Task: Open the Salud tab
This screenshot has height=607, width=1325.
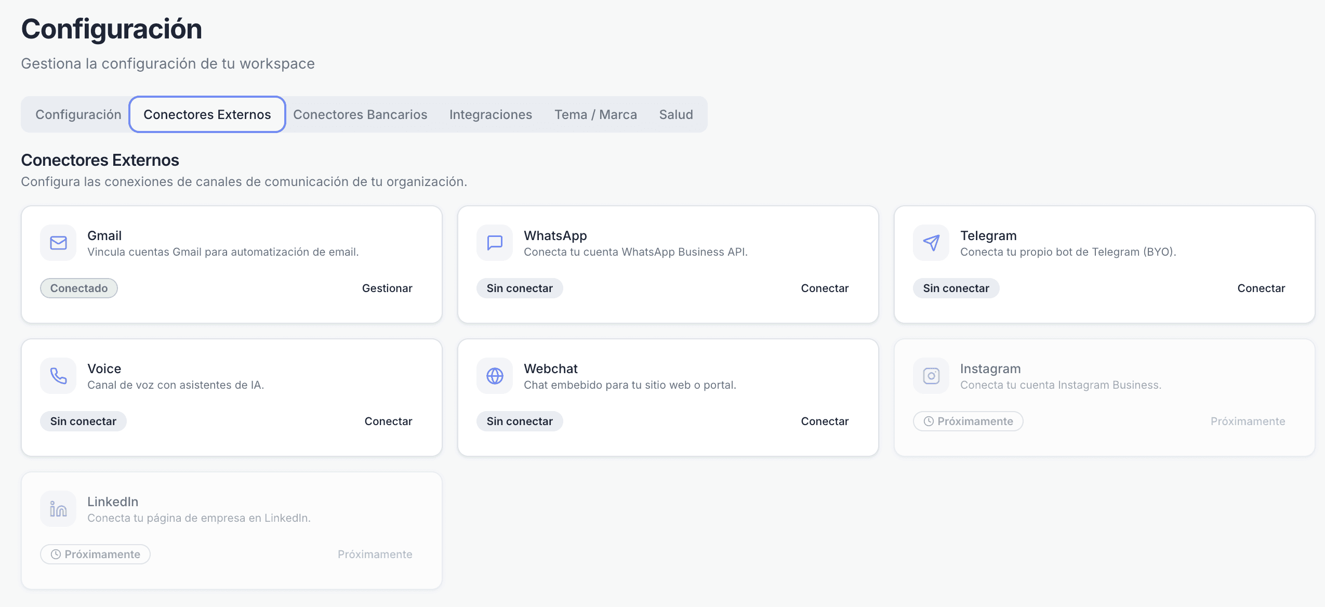Action: point(676,114)
